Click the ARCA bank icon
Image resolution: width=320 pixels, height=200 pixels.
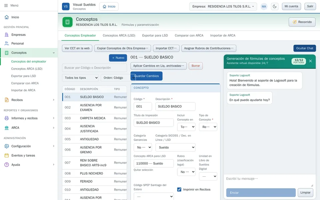7,128
